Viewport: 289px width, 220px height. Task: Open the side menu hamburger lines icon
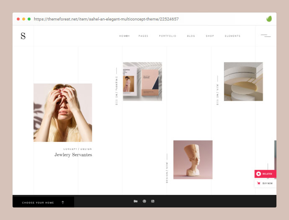(x=266, y=36)
